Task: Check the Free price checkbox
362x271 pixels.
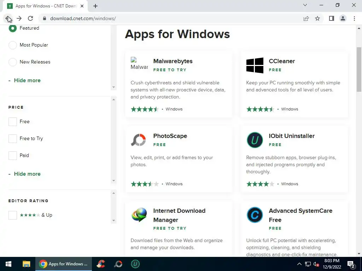Action: pyautogui.click(x=13, y=122)
